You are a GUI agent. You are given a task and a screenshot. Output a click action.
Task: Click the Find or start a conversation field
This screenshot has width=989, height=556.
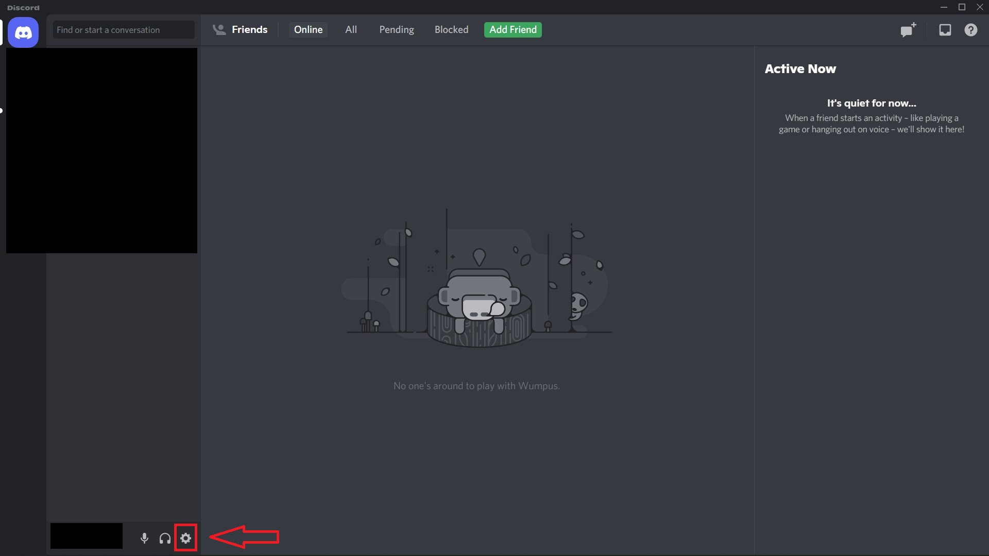123,29
